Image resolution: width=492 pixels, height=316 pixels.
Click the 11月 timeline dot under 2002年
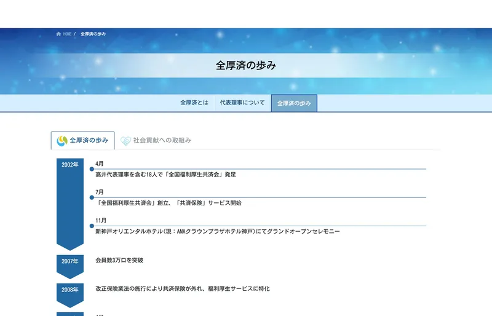tap(92, 226)
